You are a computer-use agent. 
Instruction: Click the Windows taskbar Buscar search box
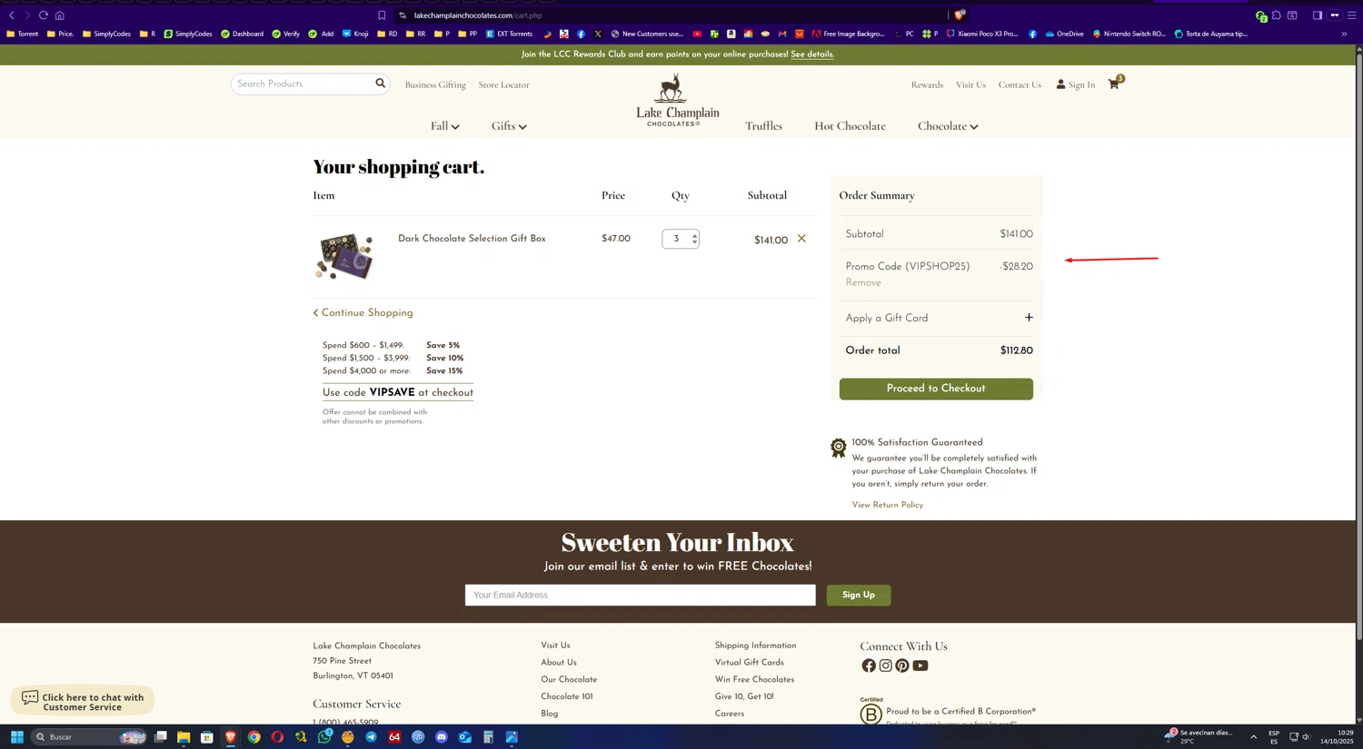click(89, 737)
